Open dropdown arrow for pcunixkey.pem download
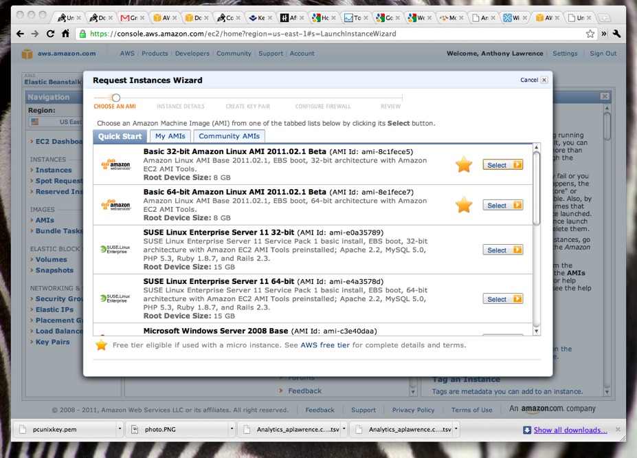The height and width of the screenshot is (458, 637). tap(120, 428)
